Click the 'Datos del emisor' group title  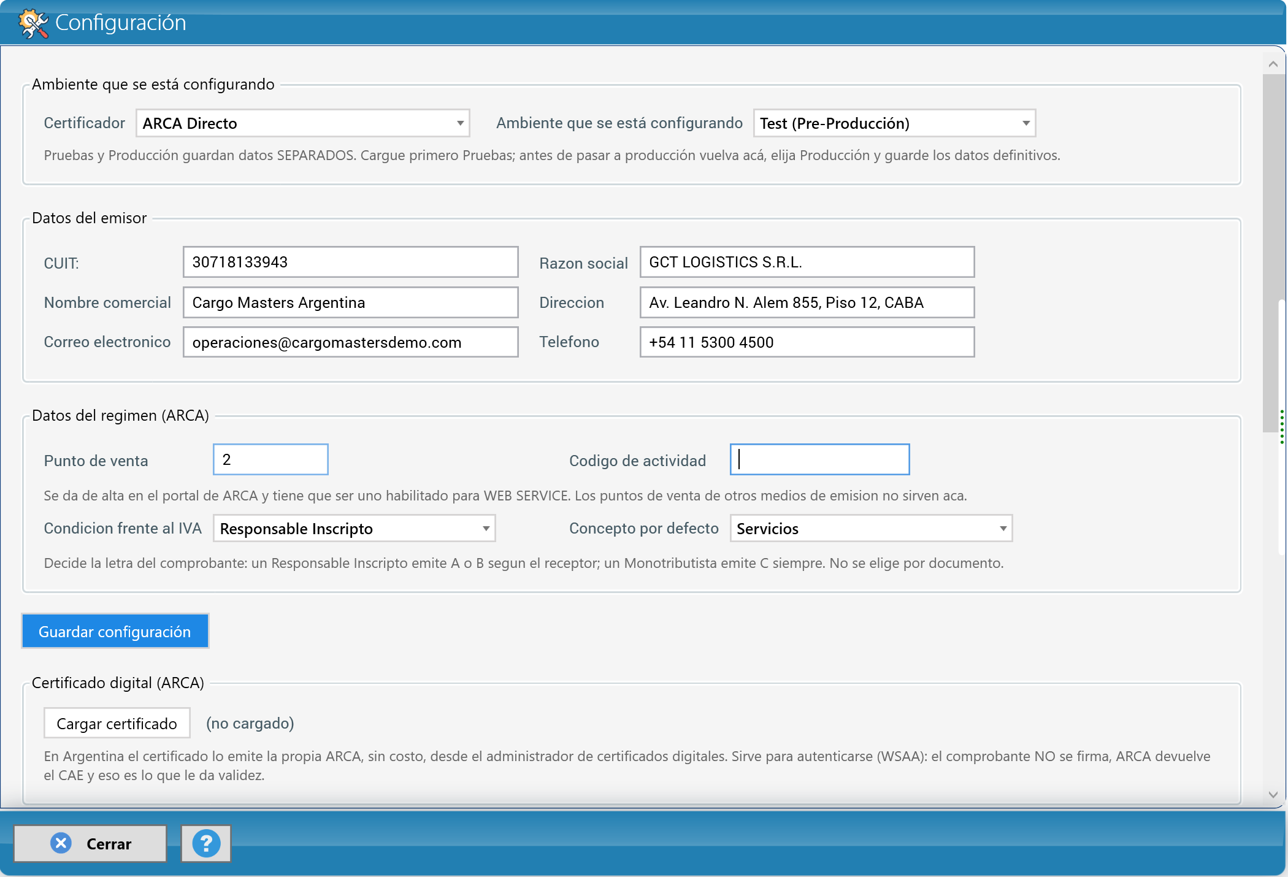[x=90, y=218]
